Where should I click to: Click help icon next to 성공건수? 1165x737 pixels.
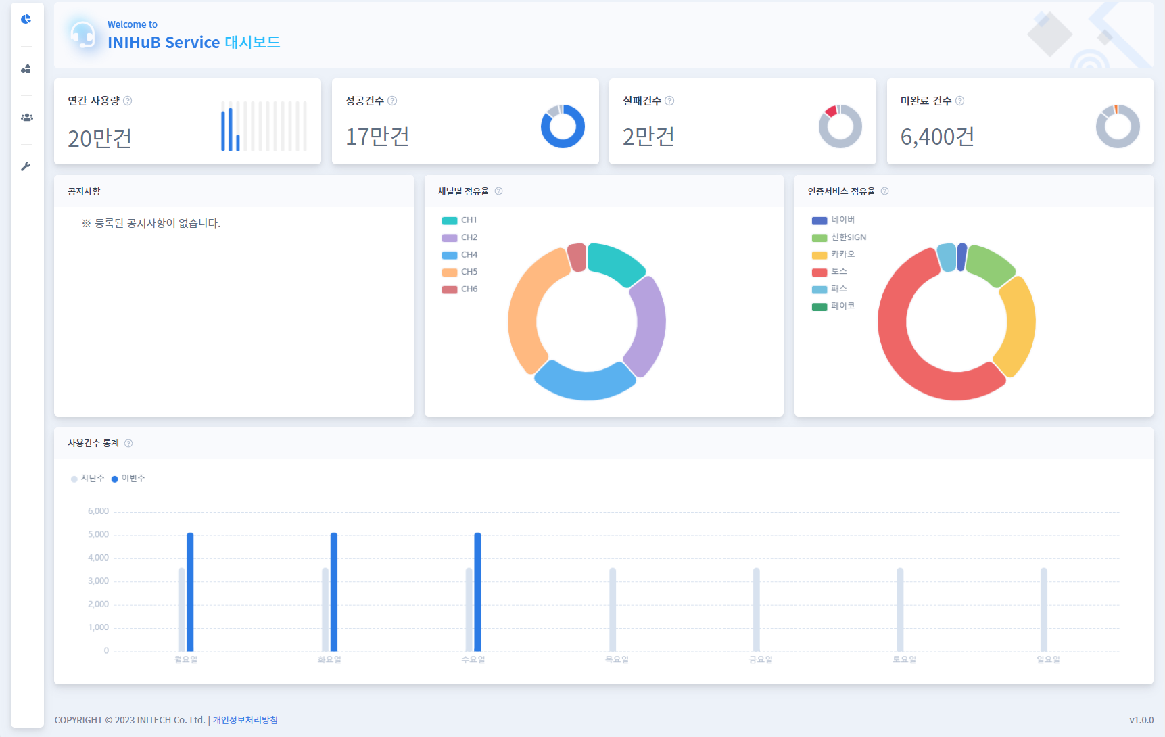pyautogui.click(x=392, y=101)
